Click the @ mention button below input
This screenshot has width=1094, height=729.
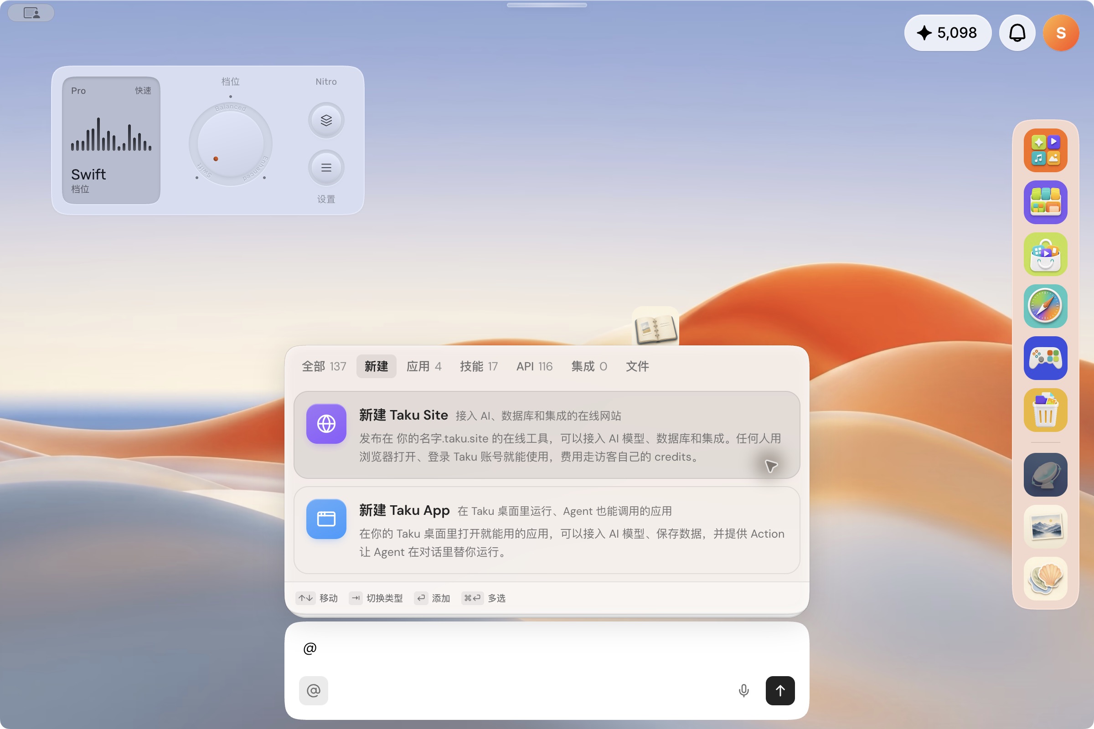[x=314, y=690]
